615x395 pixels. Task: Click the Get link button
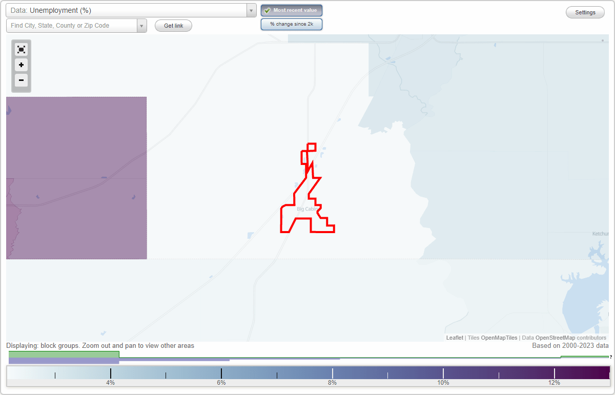tap(173, 25)
